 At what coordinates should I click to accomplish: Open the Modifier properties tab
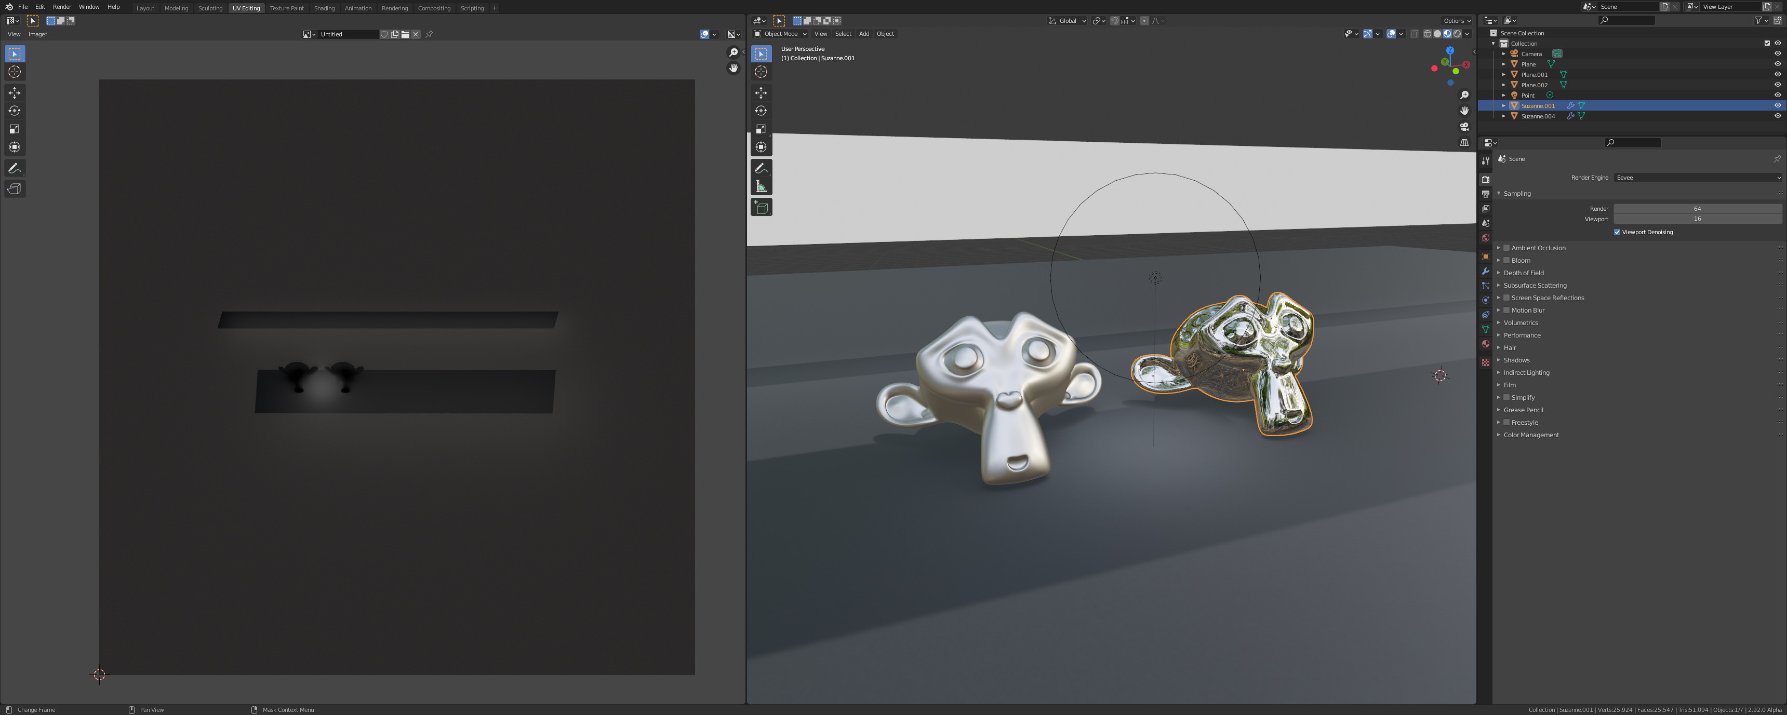tap(1485, 271)
